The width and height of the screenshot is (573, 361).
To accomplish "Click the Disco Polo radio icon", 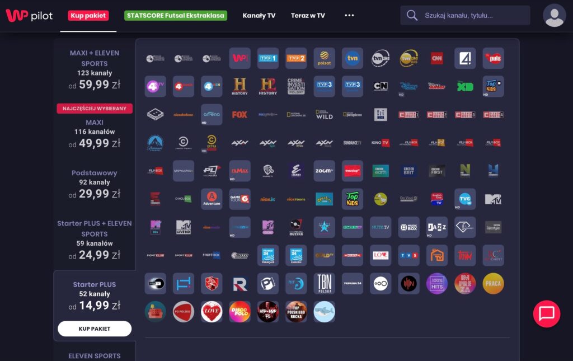I will (x=239, y=312).
